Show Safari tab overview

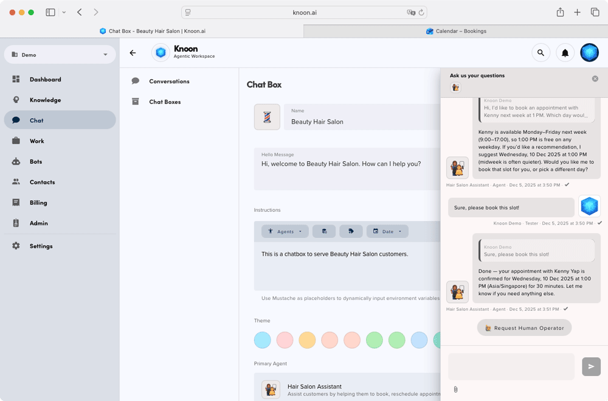click(595, 12)
